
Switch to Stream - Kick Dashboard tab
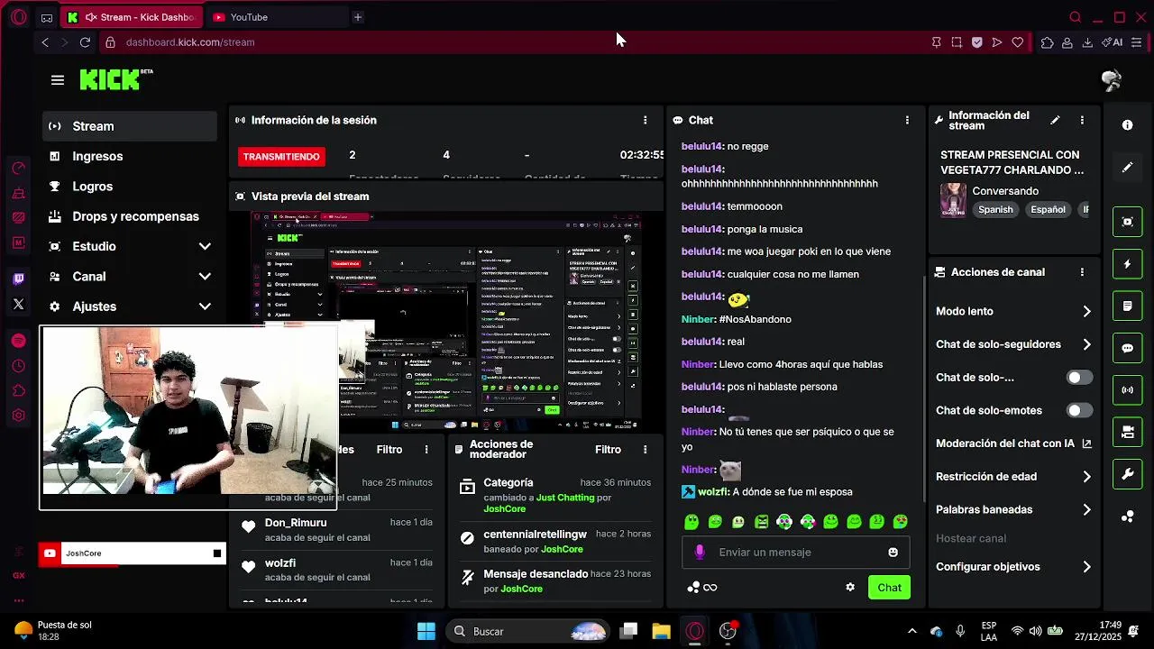(x=133, y=17)
